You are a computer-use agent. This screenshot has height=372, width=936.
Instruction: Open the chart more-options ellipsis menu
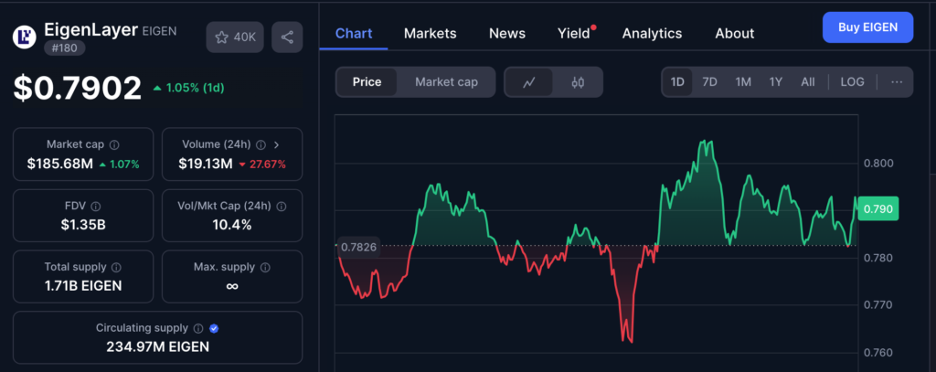[x=897, y=82]
